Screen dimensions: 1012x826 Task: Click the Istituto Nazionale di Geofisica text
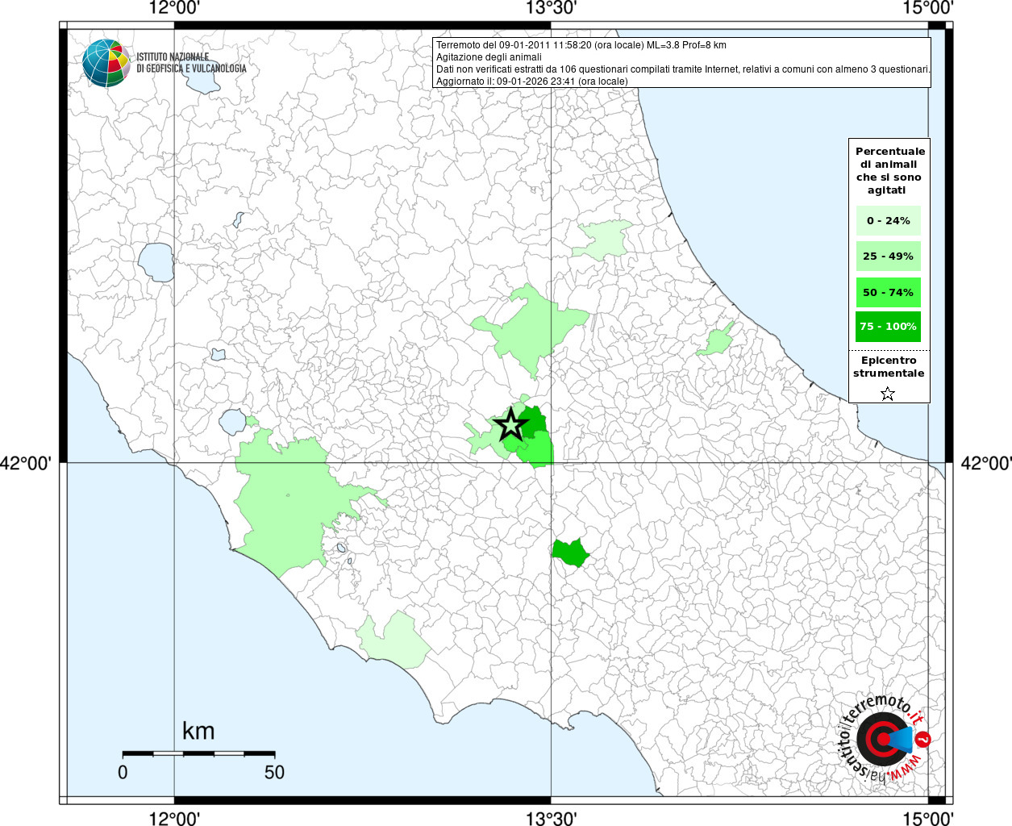coord(191,63)
